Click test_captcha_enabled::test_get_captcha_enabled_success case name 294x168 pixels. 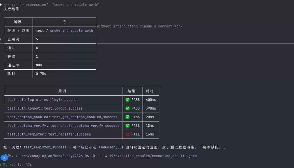[x=62, y=117]
